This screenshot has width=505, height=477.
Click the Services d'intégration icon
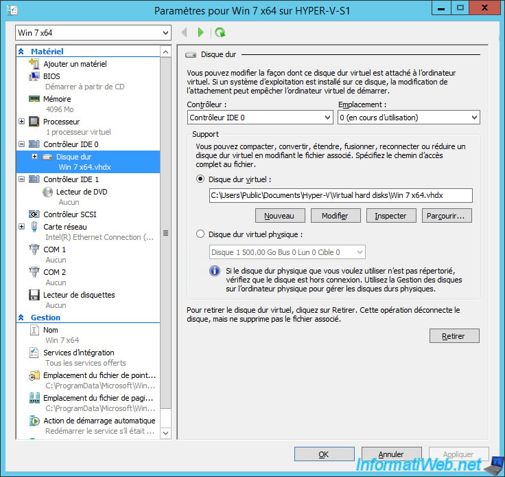click(x=34, y=353)
